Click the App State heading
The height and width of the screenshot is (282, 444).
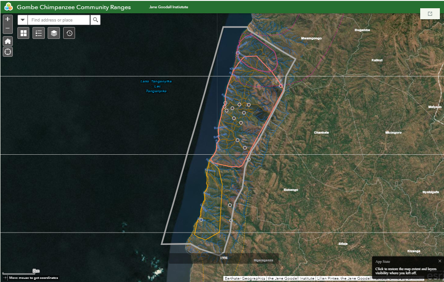coord(383,261)
